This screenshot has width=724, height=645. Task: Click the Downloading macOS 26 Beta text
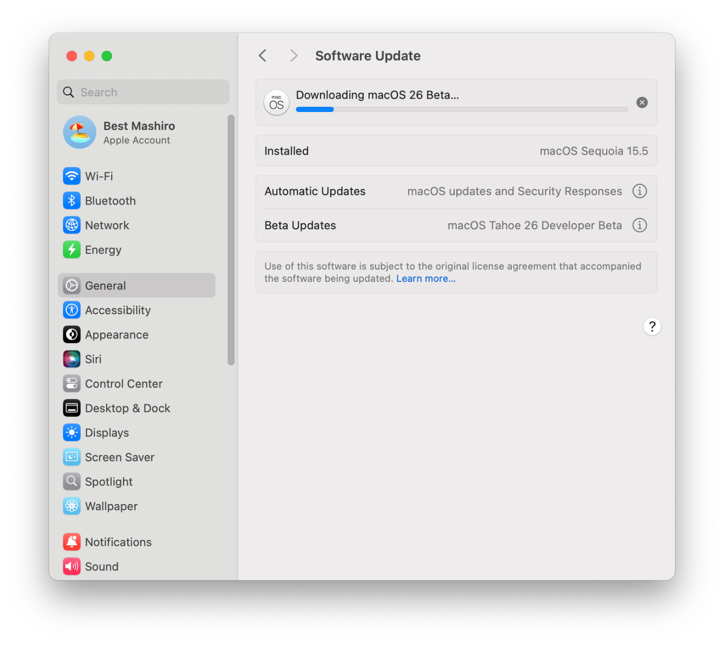tap(377, 95)
